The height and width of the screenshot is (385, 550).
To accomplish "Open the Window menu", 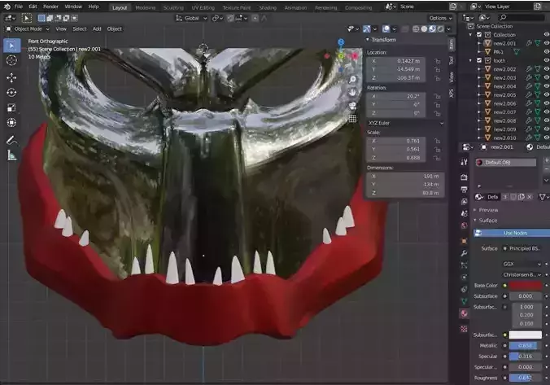I will tap(73, 7).
